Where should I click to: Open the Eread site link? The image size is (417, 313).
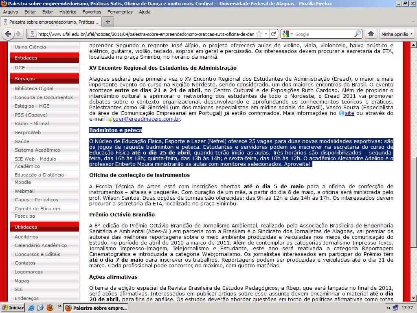349,113
